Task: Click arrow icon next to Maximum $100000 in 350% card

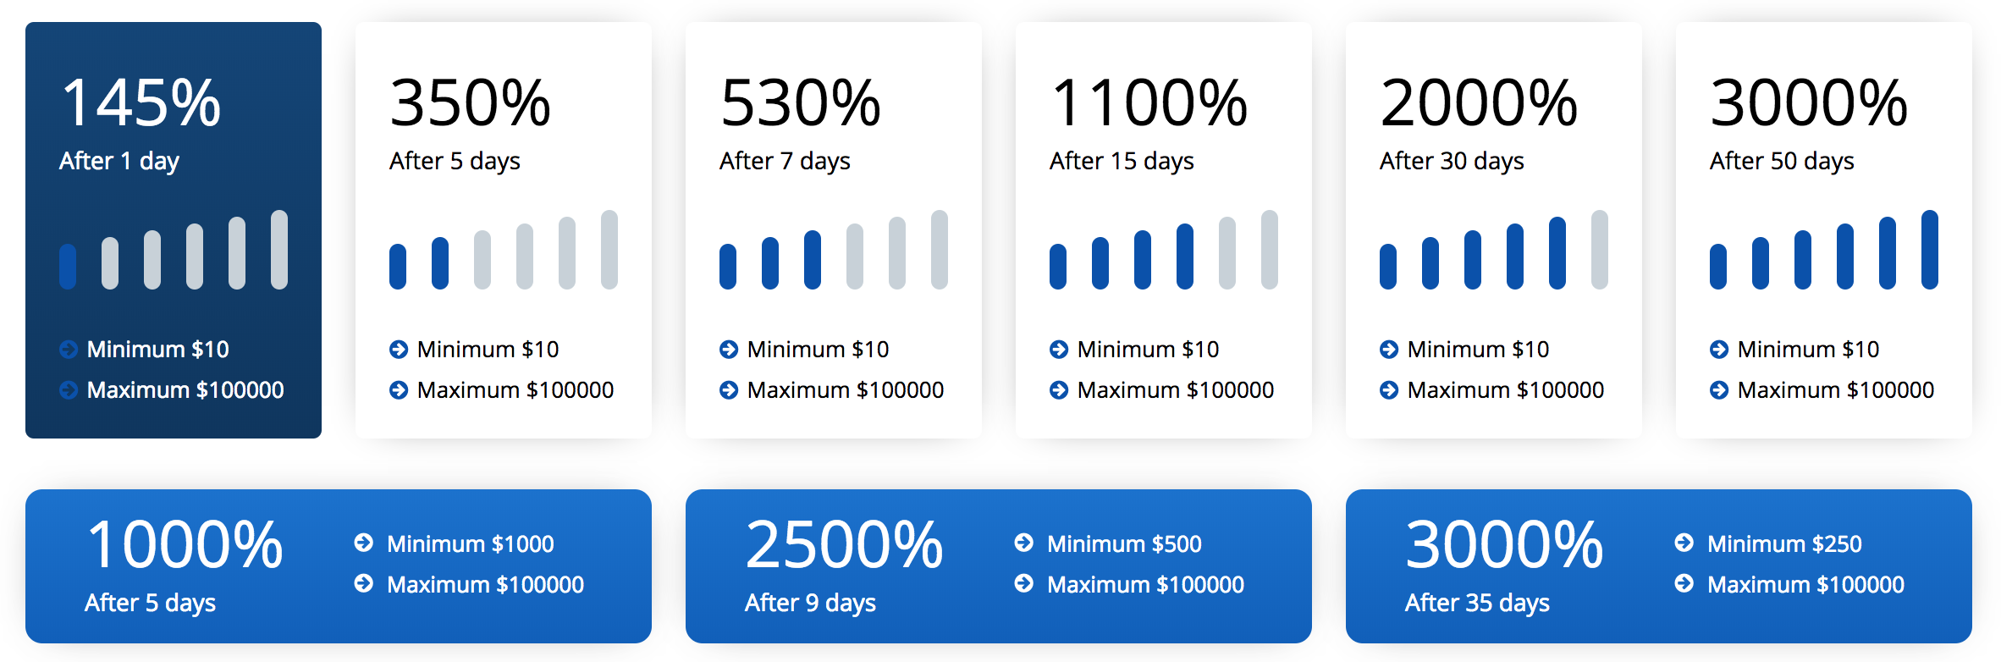Action: click(x=399, y=389)
